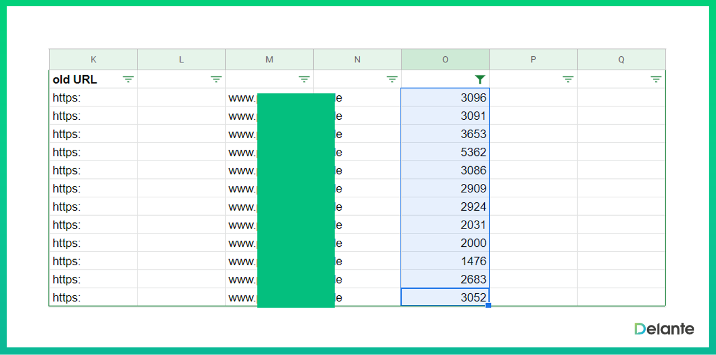Open the filter icon in column P
716x355 pixels.
click(x=568, y=80)
